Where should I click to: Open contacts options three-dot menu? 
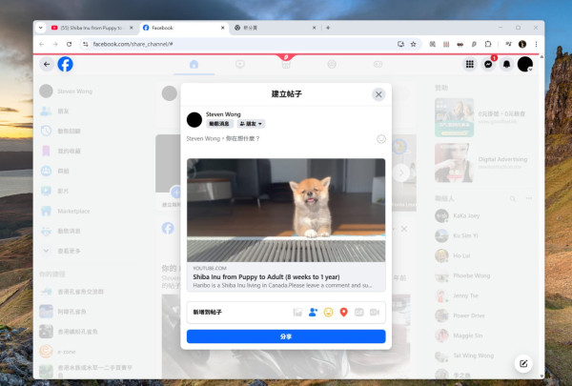[x=529, y=198]
